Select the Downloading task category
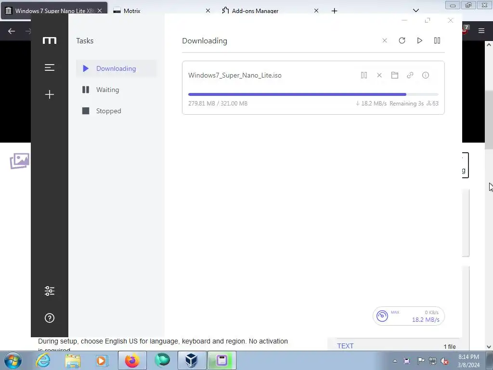 click(117, 68)
